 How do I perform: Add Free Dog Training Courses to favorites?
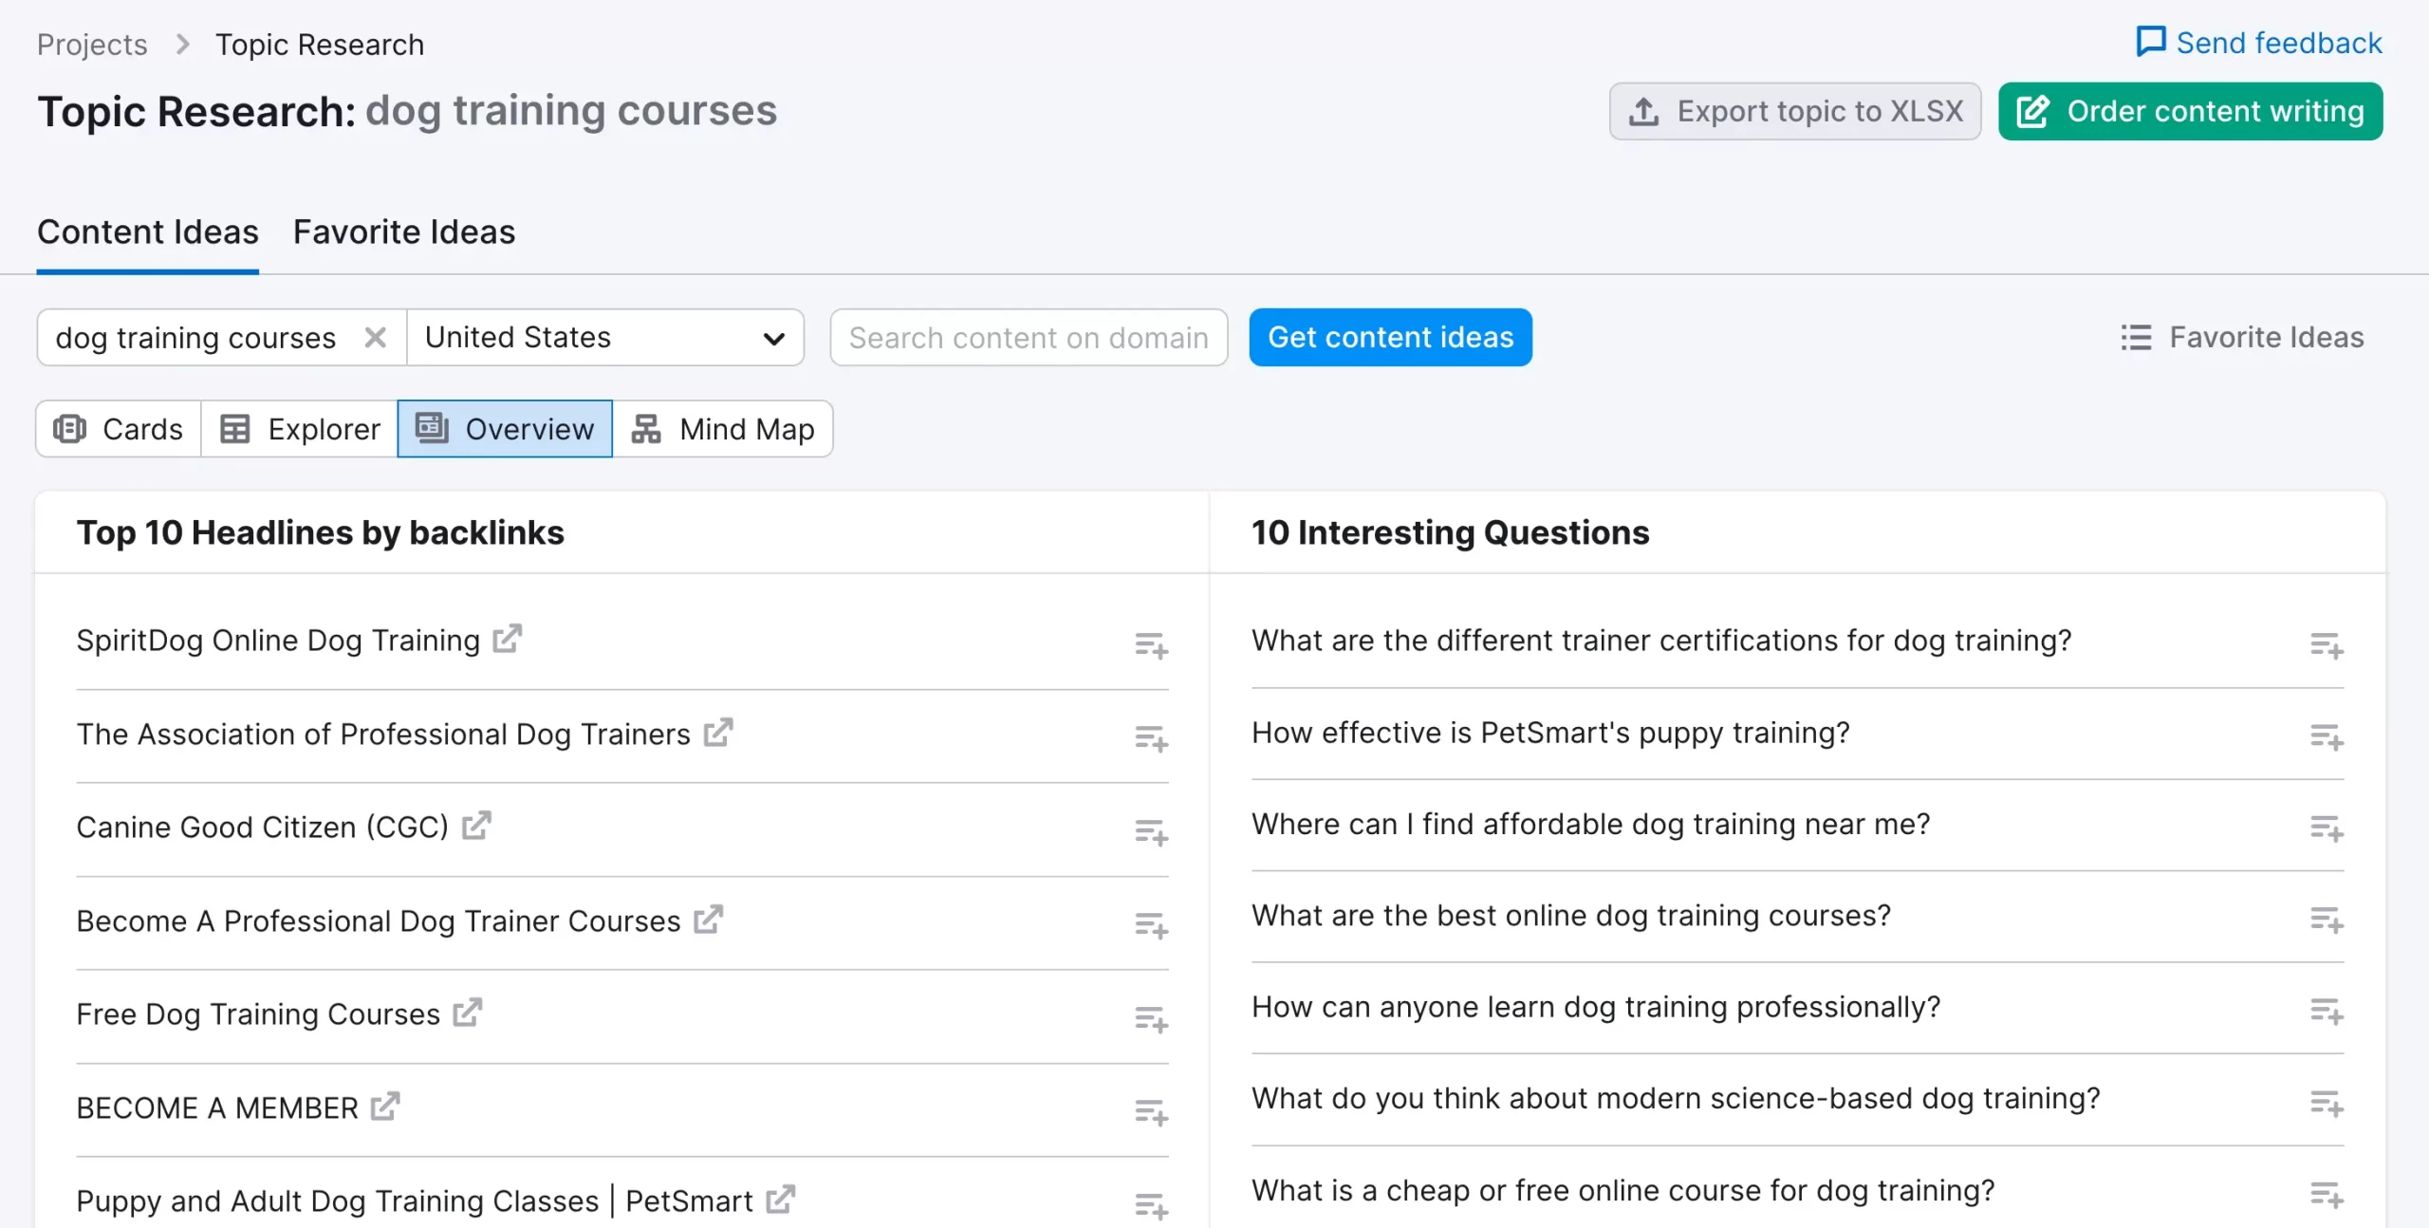pos(1151,1020)
